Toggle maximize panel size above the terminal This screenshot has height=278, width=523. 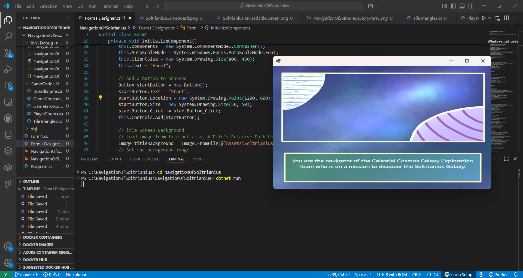tap(506, 159)
